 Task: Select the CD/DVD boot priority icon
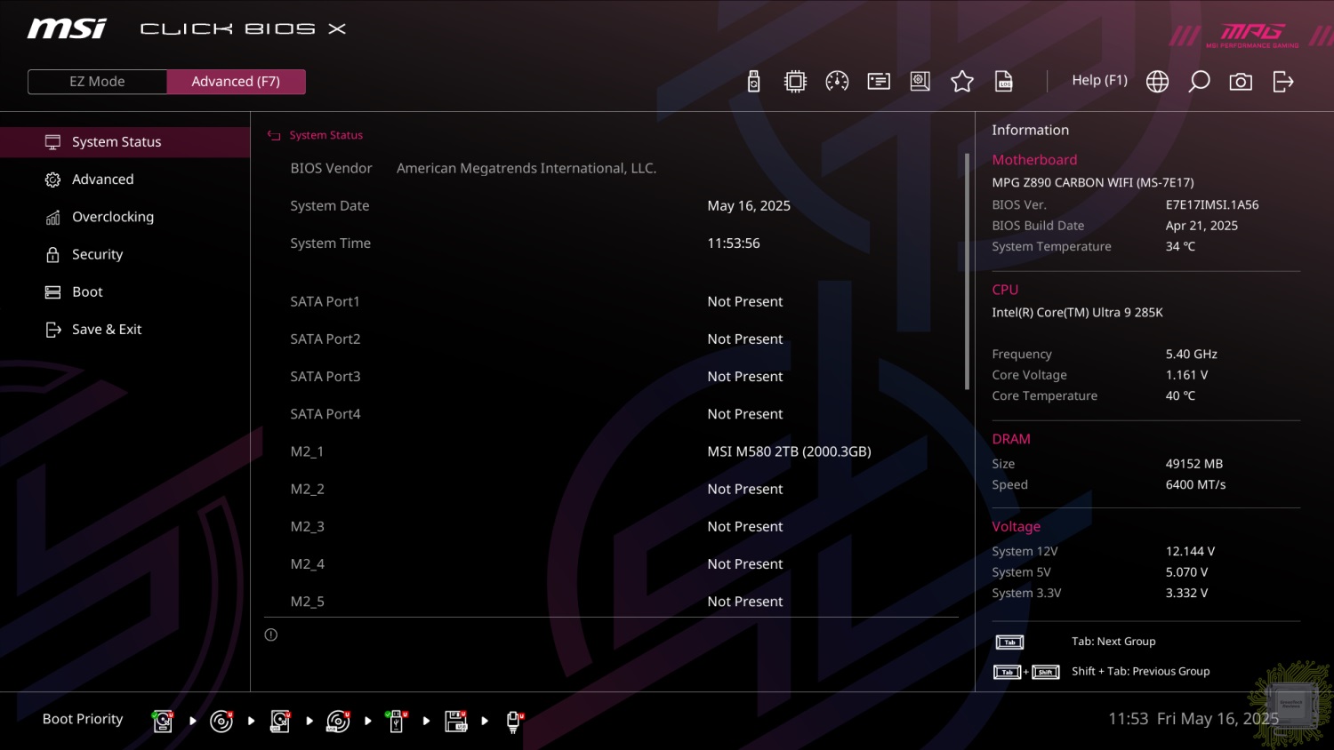click(x=221, y=721)
